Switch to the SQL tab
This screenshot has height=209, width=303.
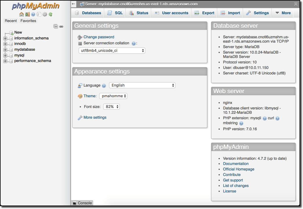[115, 13]
